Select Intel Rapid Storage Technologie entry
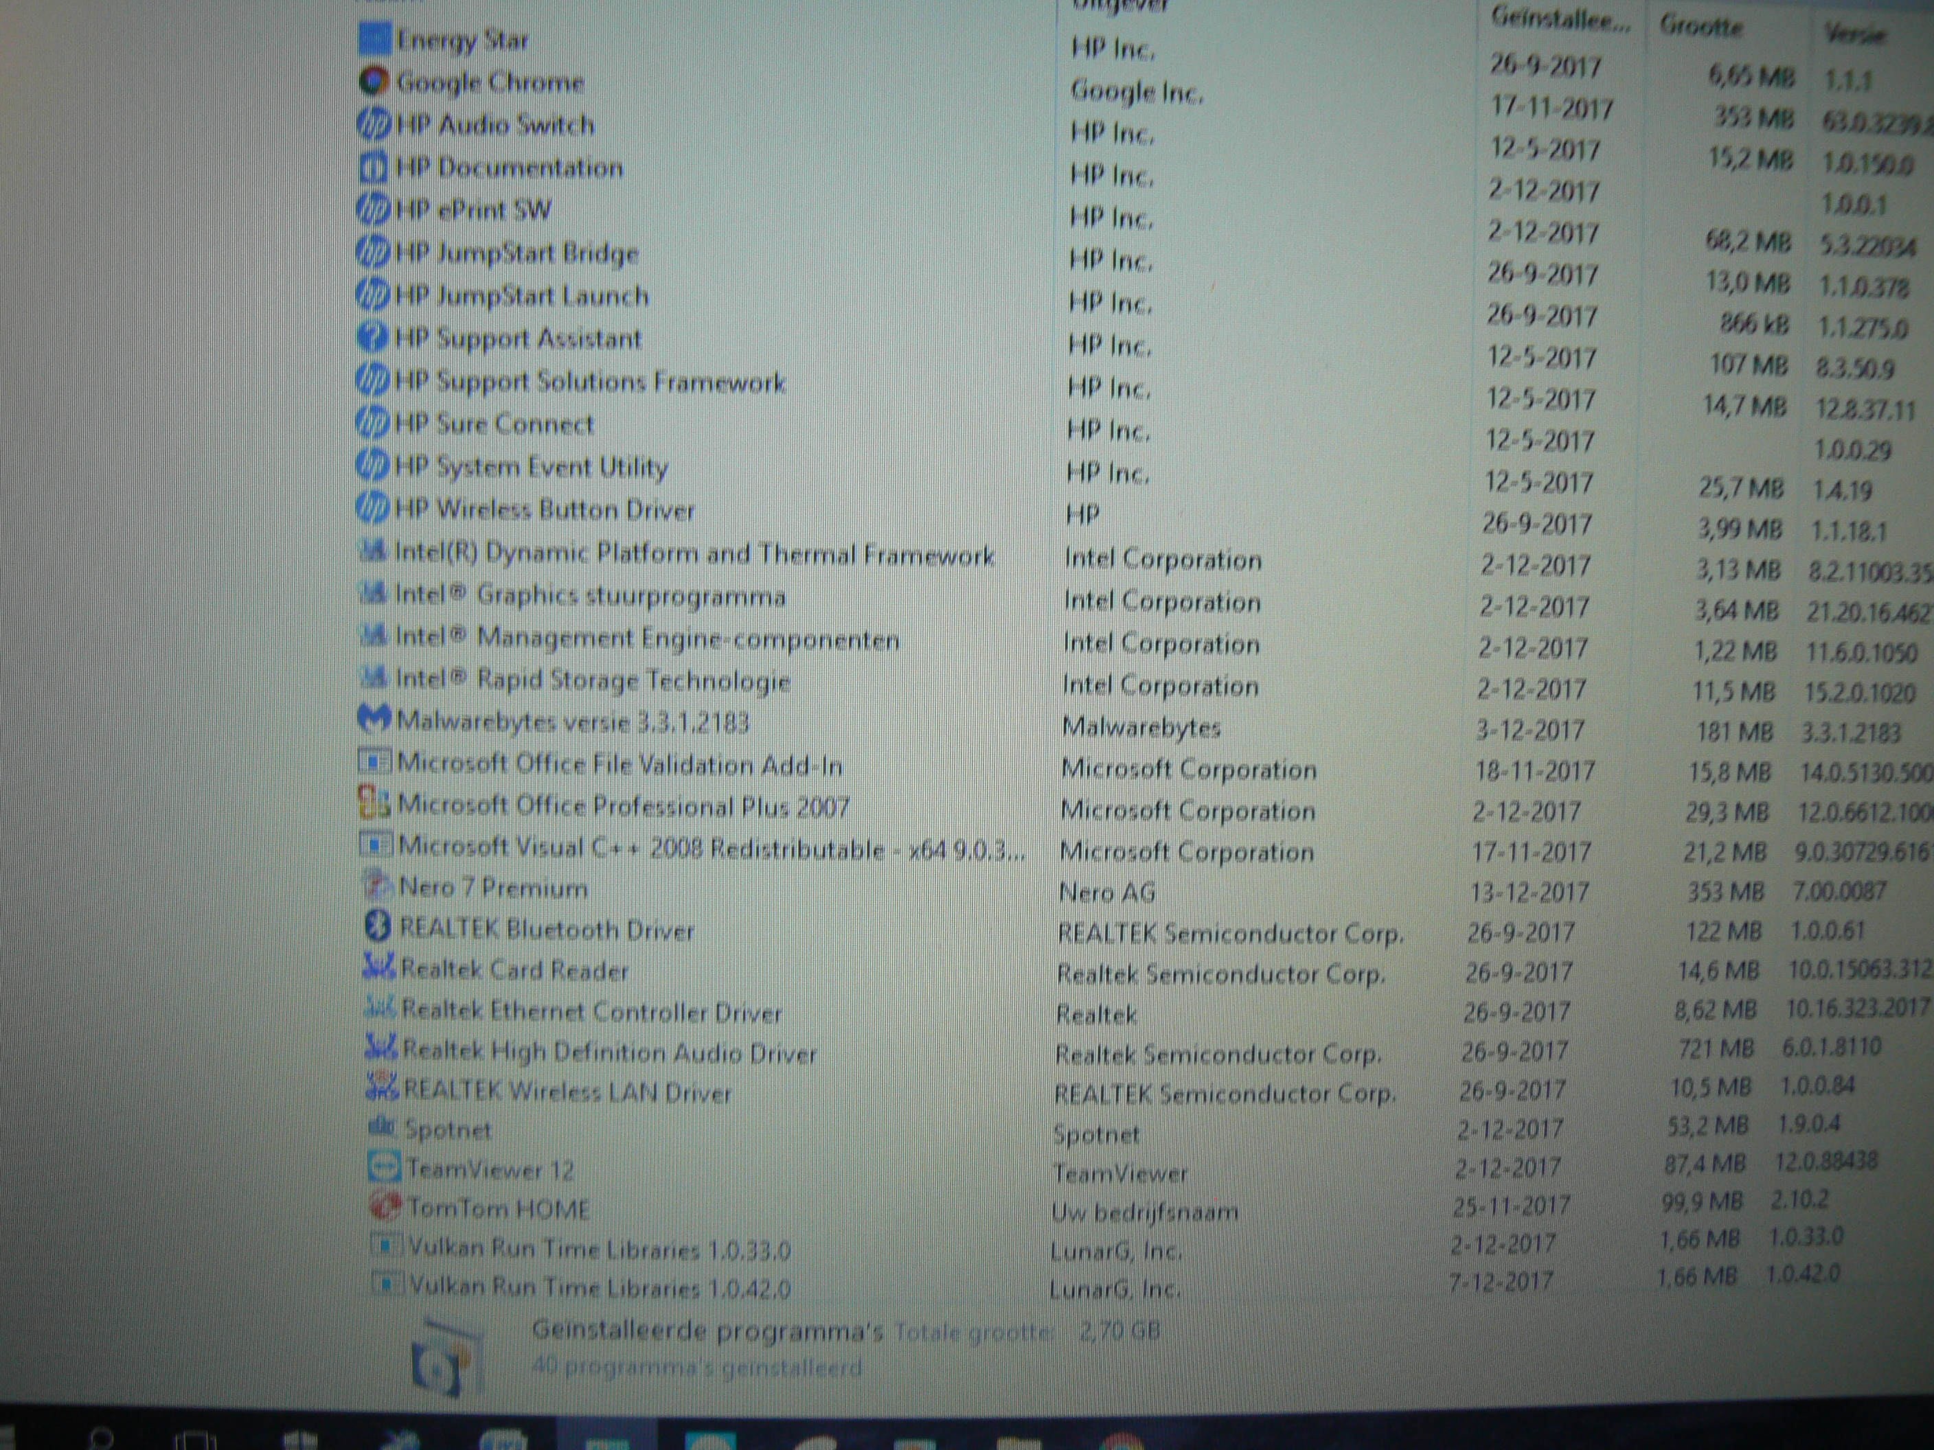 [593, 680]
